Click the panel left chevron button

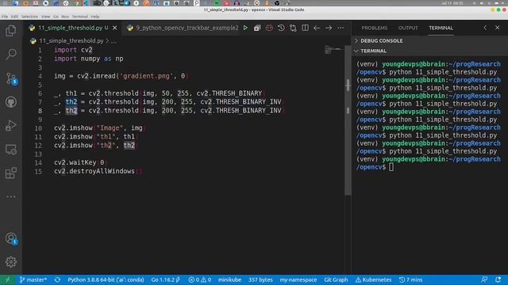point(485,28)
